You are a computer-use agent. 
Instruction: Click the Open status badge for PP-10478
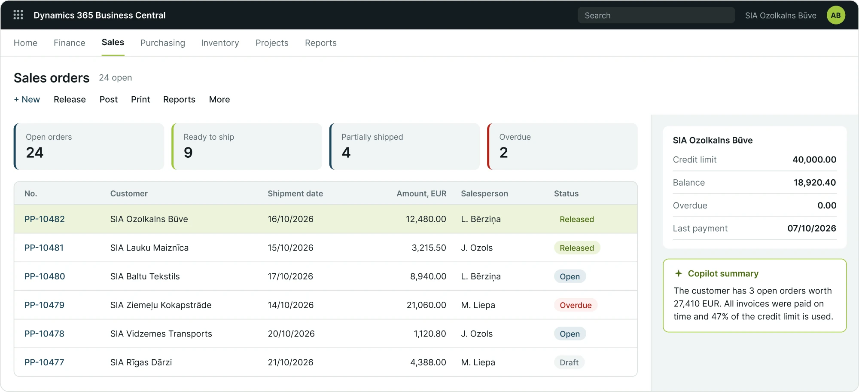[570, 334]
